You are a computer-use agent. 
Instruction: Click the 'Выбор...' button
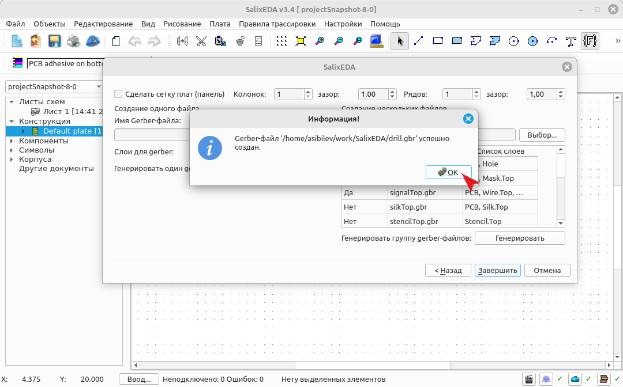coord(542,135)
